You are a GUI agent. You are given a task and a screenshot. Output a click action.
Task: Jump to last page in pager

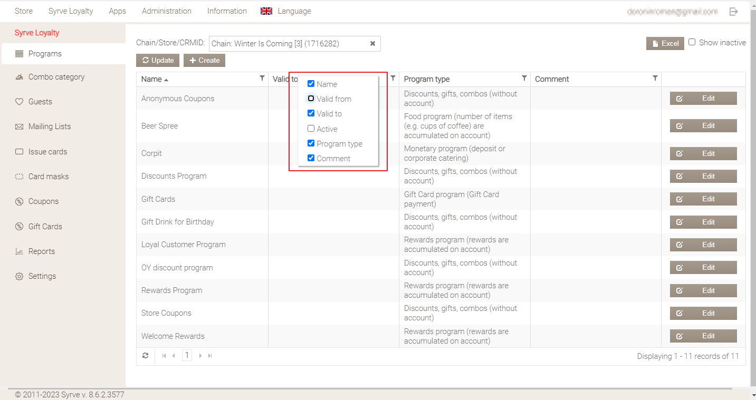point(210,356)
